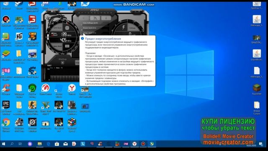268x151 pixels.
Task: Open Task View from the taskbar
Action: [21, 144]
